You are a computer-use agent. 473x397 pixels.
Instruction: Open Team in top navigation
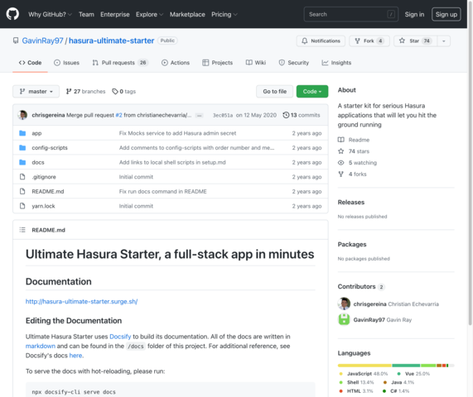tap(86, 14)
